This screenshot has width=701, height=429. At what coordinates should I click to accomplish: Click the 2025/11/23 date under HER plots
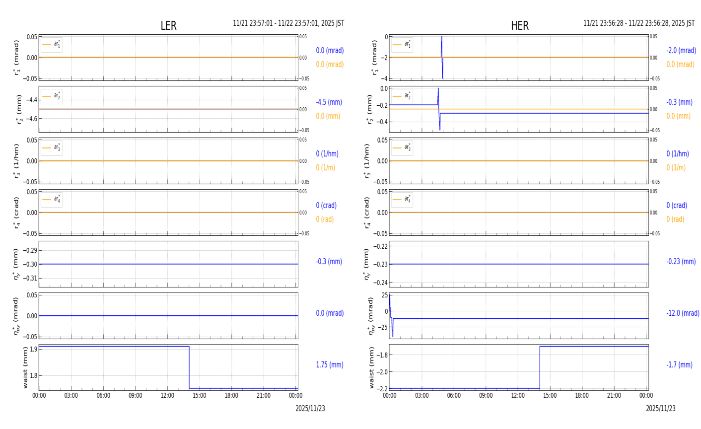pos(661,409)
